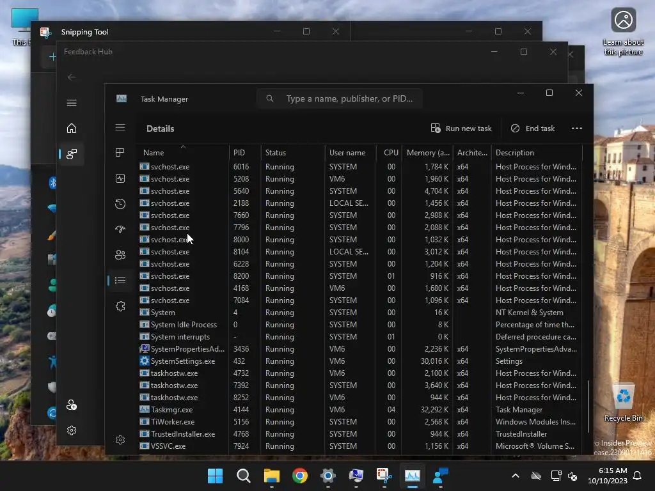
Task: Select the TrustedInstaller.exe process
Action: 360,434
